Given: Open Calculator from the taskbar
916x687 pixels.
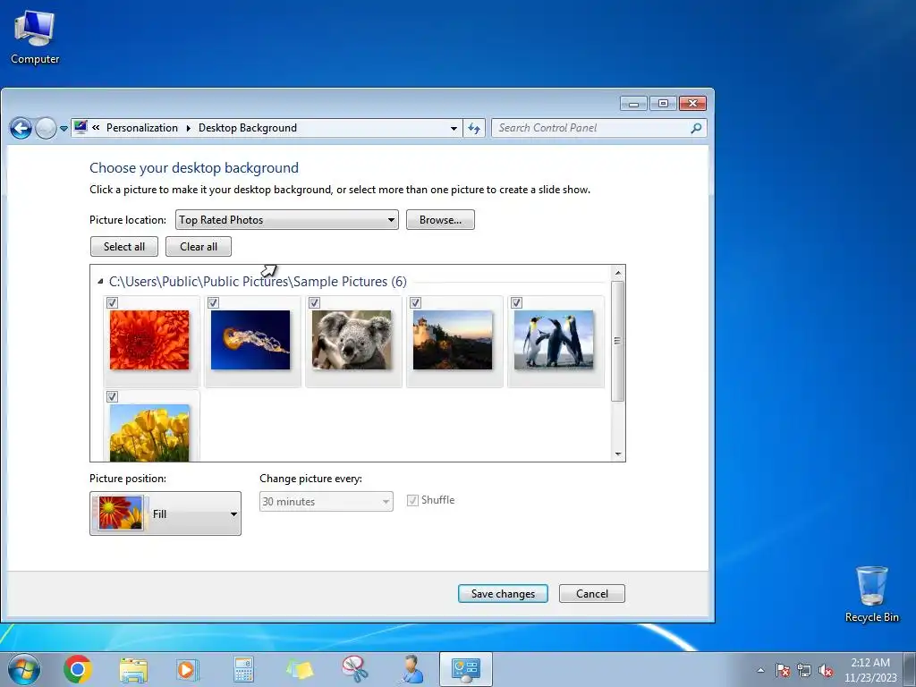Looking at the screenshot, I should pyautogui.click(x=243, y=669).
